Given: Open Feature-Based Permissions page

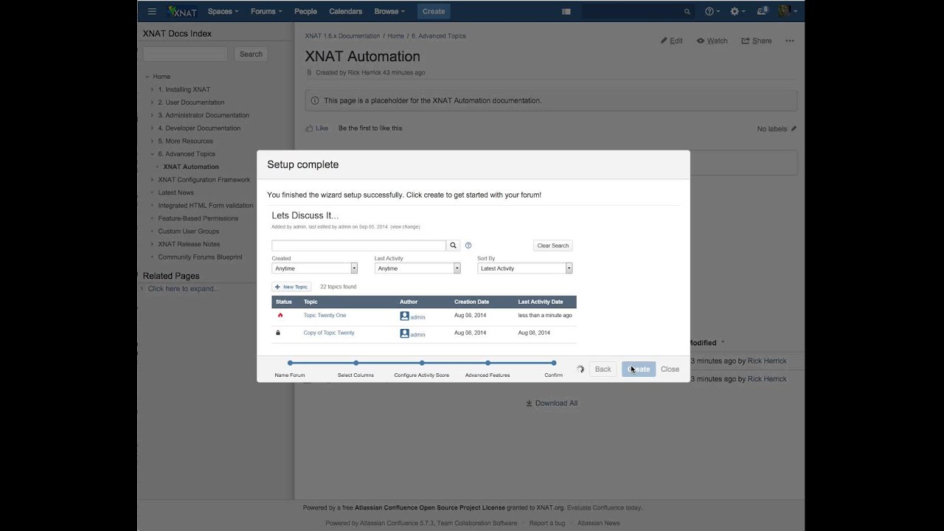Looking at the screenshot, I should pyautogui.click(x=198, y=218).
